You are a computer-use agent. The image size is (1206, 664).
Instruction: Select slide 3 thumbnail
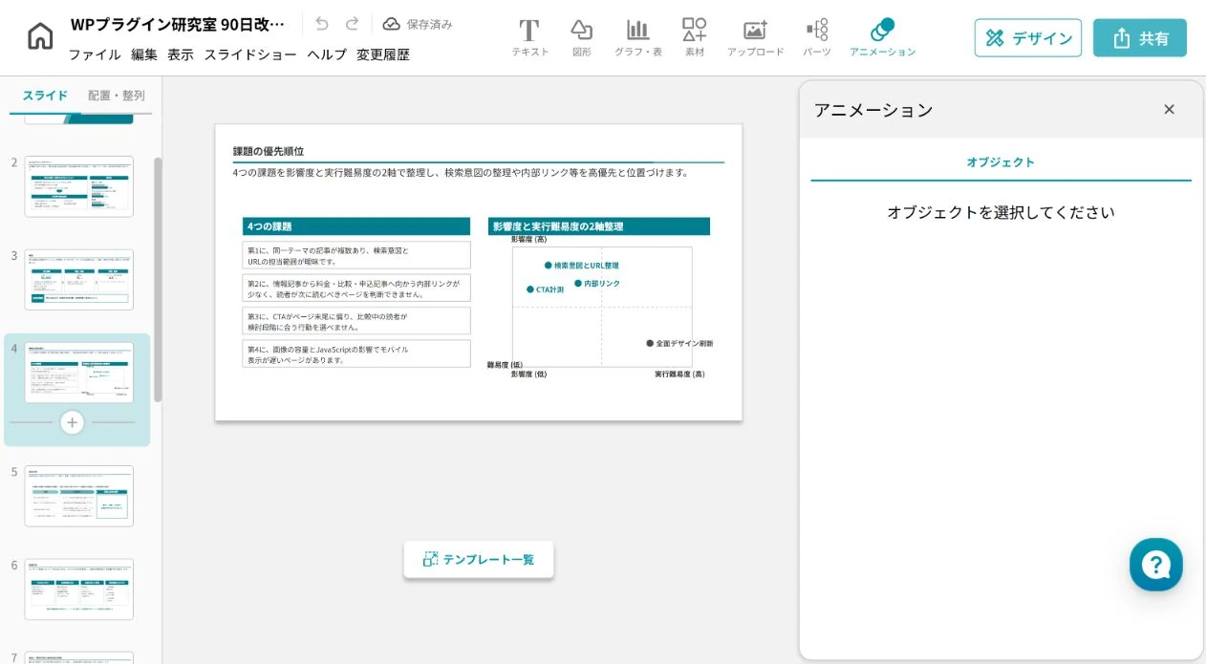tap(79, 280)
